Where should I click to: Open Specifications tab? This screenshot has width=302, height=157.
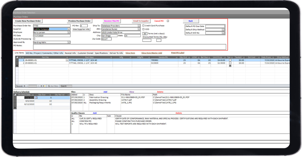101,53
